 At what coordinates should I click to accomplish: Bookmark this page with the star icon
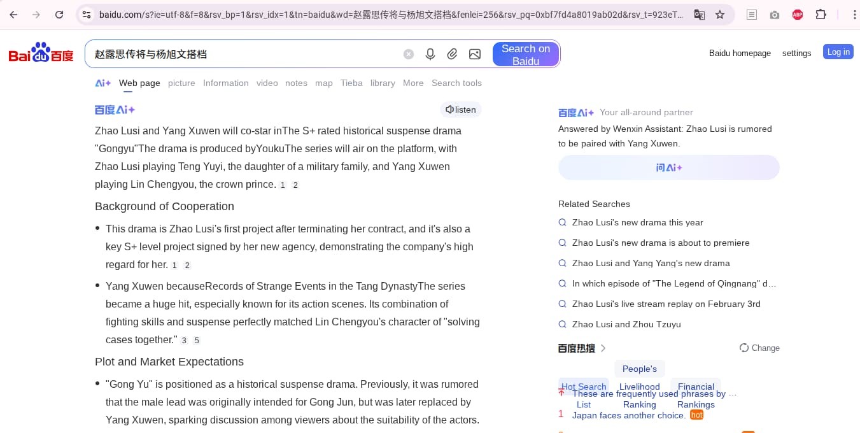coord(720,15)
